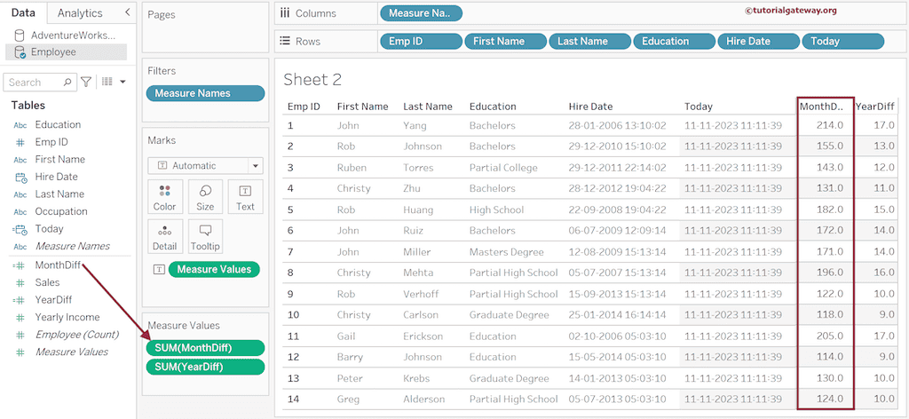Click the last name Verhoff cell
The width and height of the screenshot is (909, 419).
pyautogui.click(x=421, y=294)
